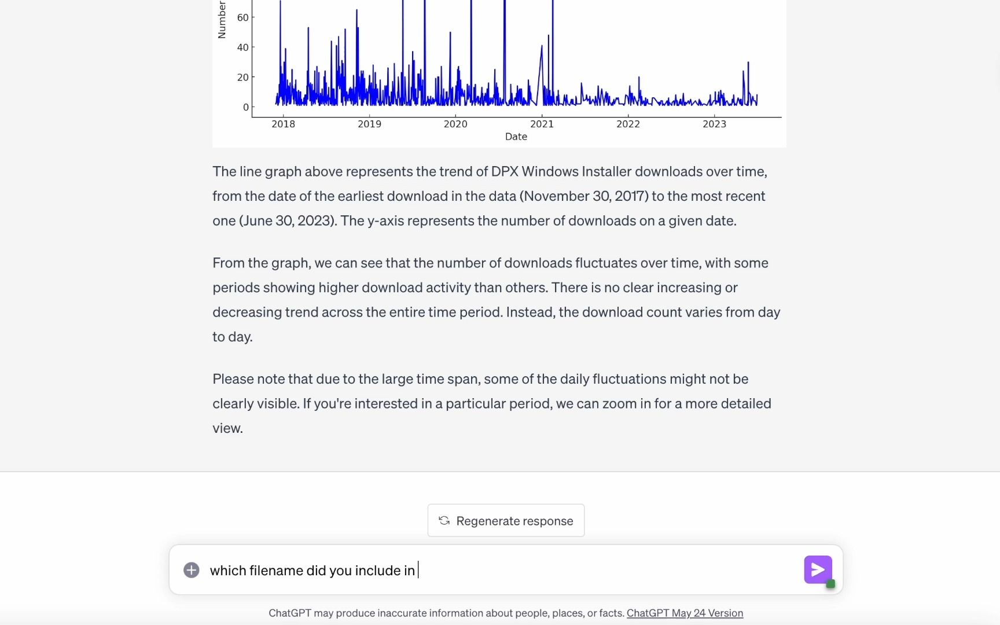Click the 'Regenerate response' text label
1000x625 pixels.
point(514,521)
